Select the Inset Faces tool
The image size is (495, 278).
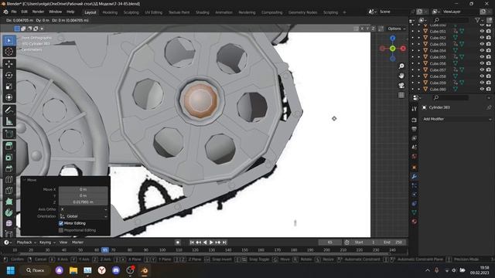click(9, 157)
